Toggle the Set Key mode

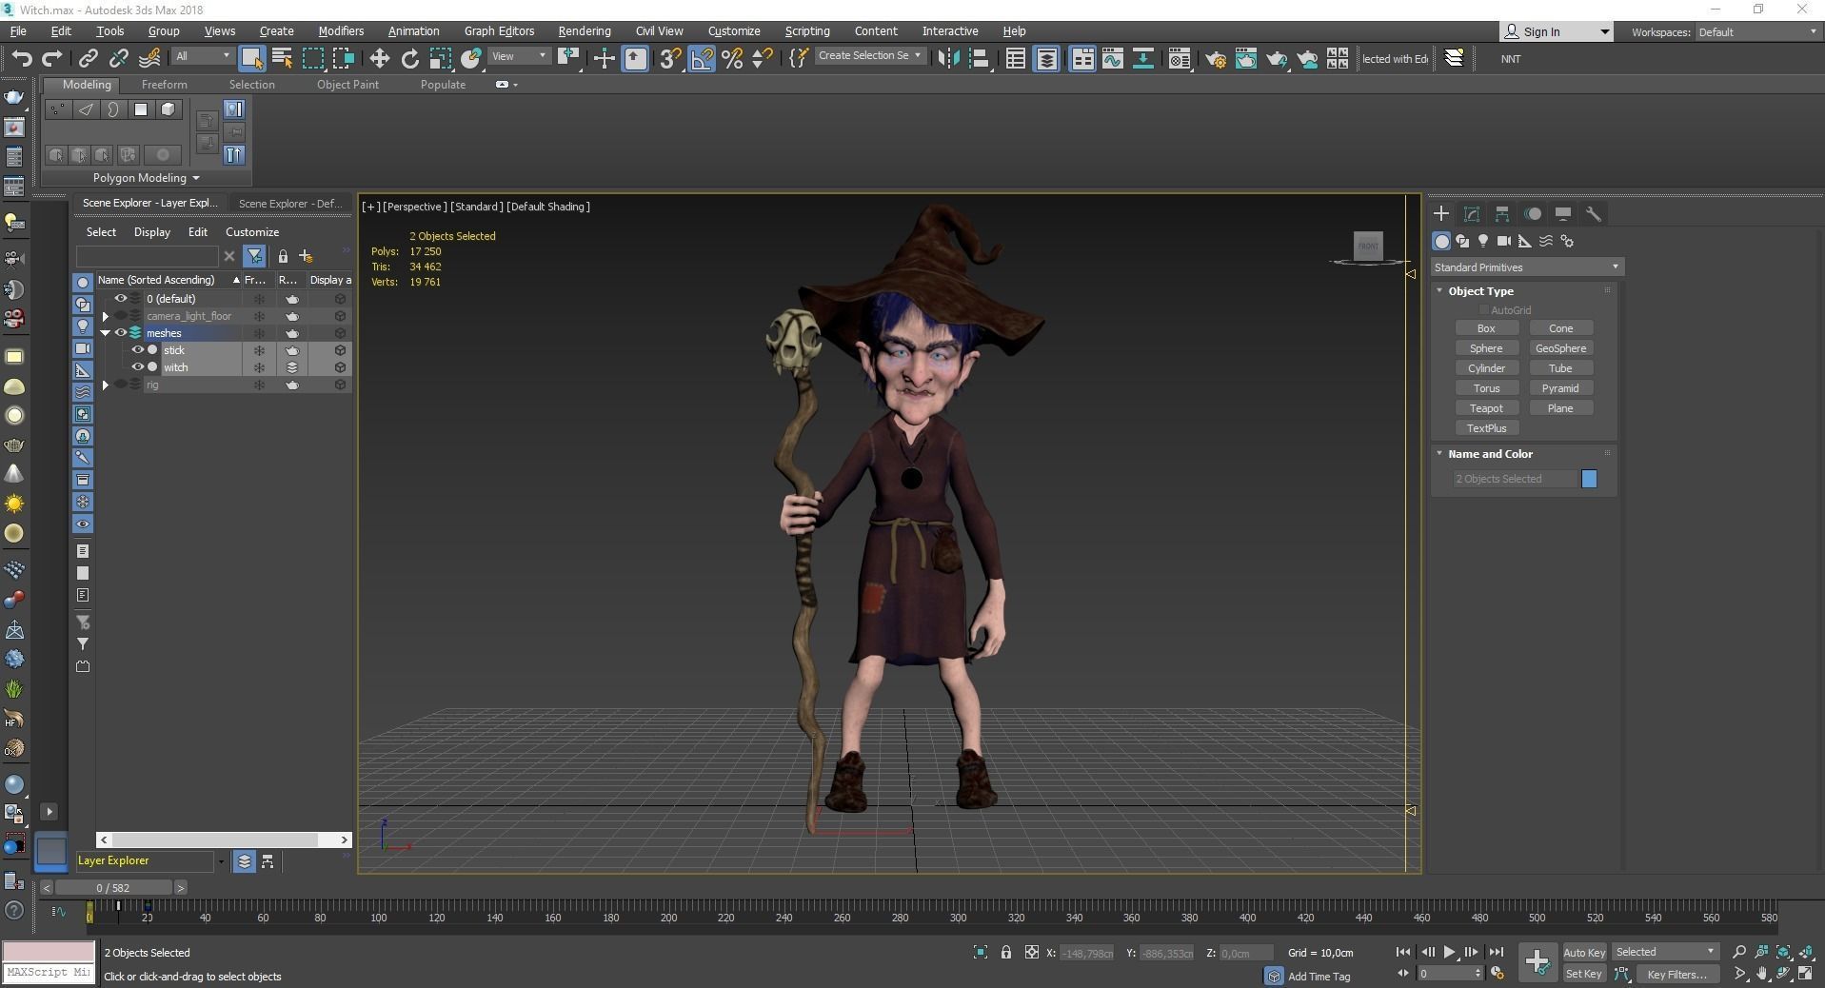pyautogui.click(x=1584, y=974)
